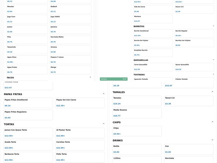Image resolution: width=217 pixels, height=163 pixels.
Task: Collapse the TACOS section chevron
Action: [90, 77]
